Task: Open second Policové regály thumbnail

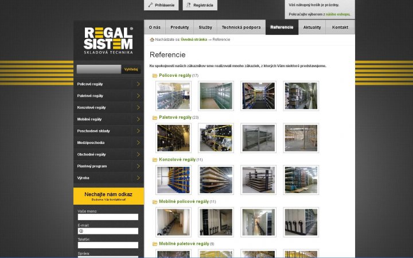Action: pyautogui.click(x=216, y=96)
